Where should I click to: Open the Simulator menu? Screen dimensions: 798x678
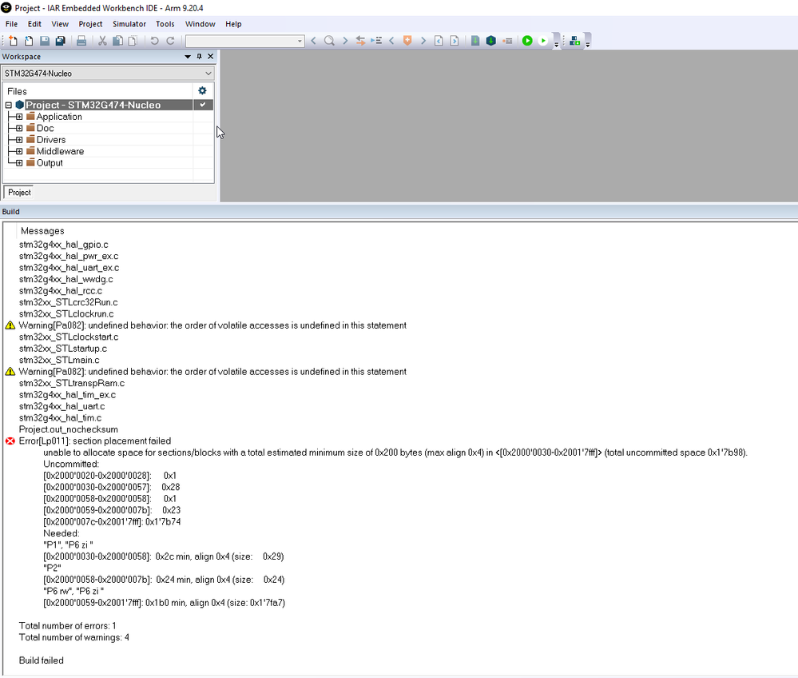coord(129,24)
